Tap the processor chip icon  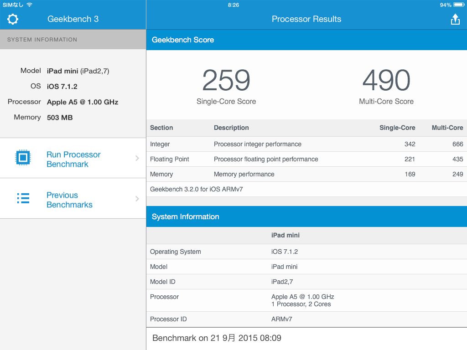[x=23, y=158]
